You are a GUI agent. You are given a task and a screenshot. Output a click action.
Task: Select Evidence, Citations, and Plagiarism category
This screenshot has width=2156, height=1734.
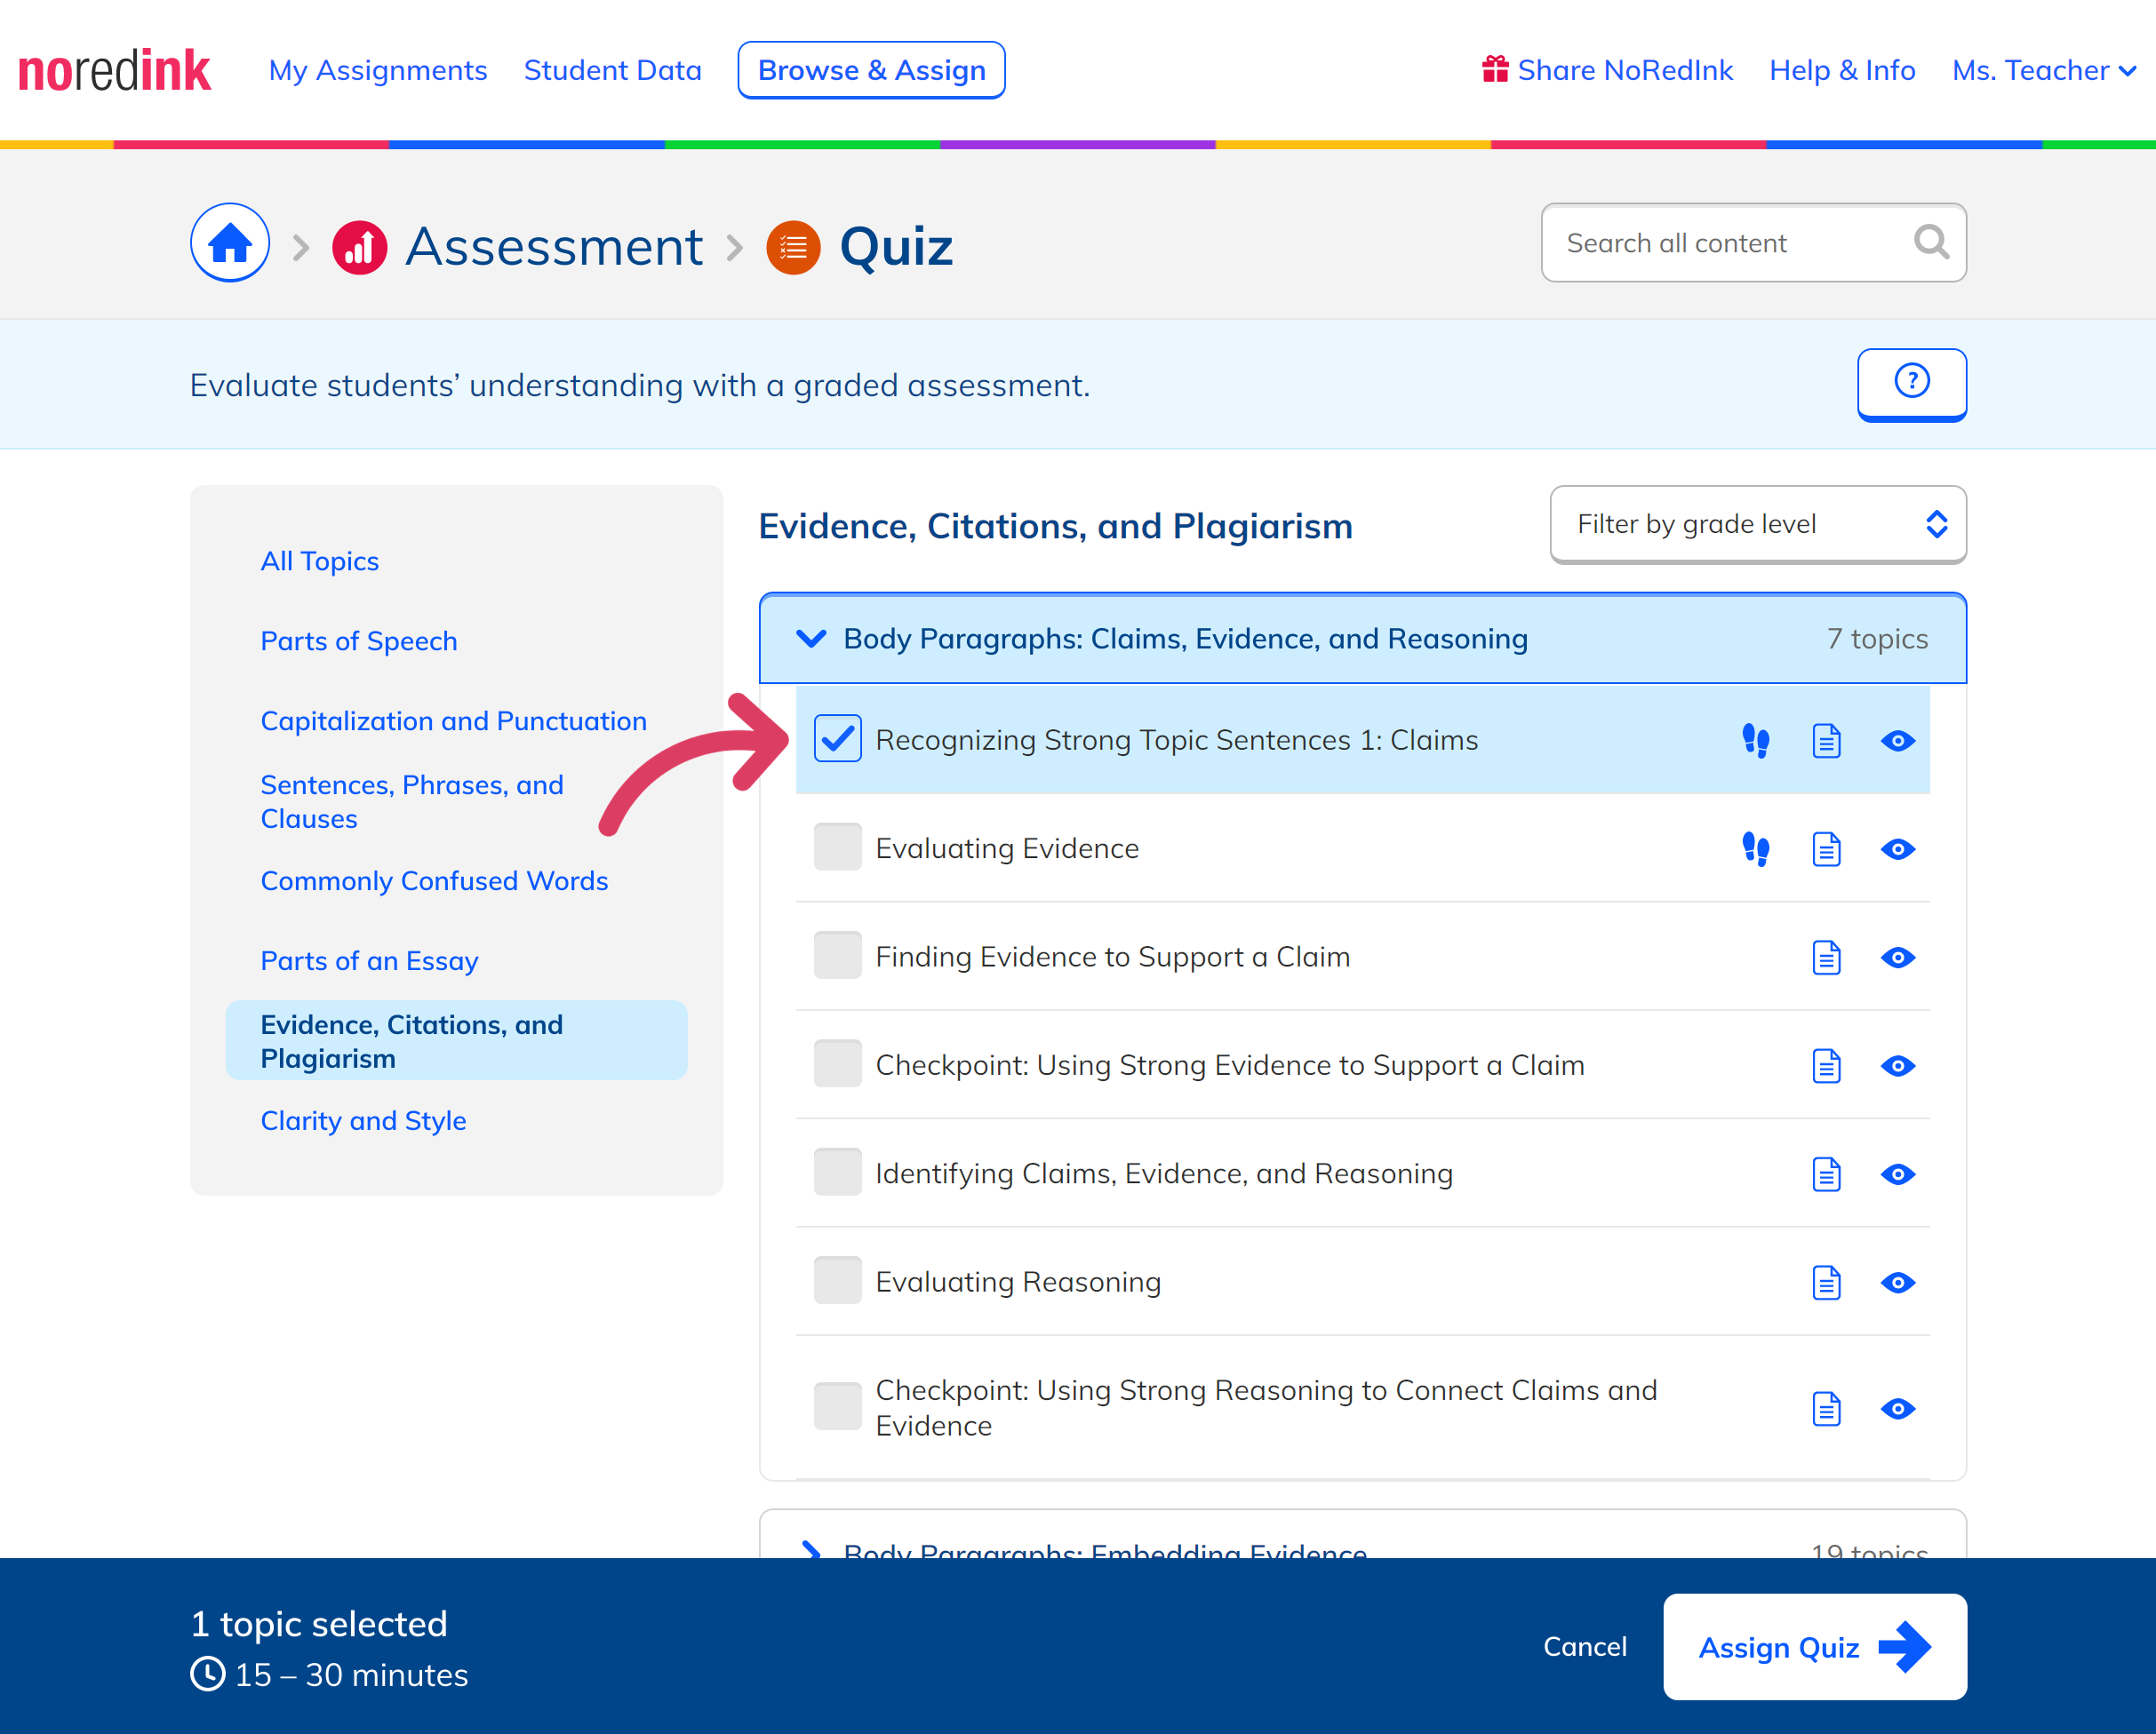pos(456,1041)
